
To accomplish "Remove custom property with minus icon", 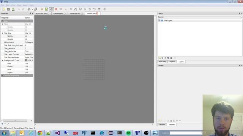I will pyautogui.click(x=5, y=124).
